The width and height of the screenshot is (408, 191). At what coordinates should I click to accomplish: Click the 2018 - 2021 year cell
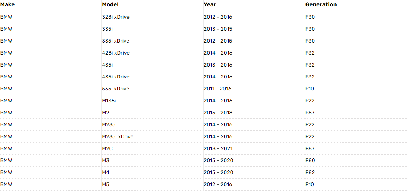[x=218, y=148]
